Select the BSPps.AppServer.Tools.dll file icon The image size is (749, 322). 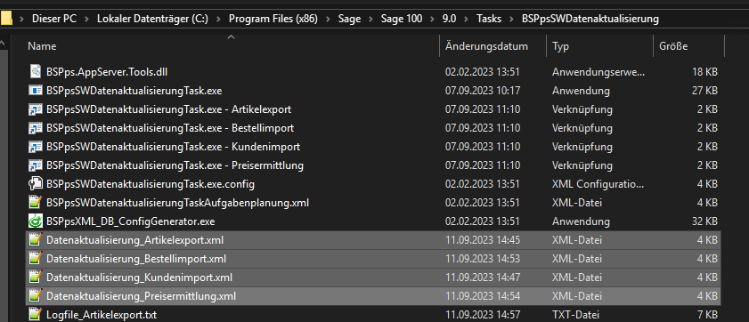pyautogui.click(x=36, y=72)
